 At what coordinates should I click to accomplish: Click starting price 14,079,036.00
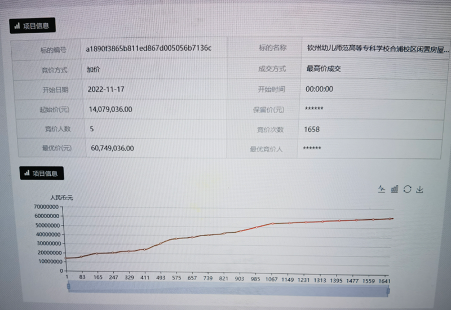(x=111, y=109)
